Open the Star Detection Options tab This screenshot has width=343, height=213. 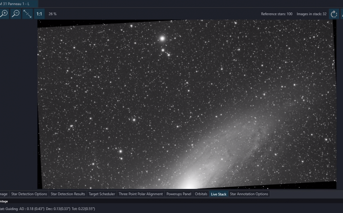(x=29, y=194)
